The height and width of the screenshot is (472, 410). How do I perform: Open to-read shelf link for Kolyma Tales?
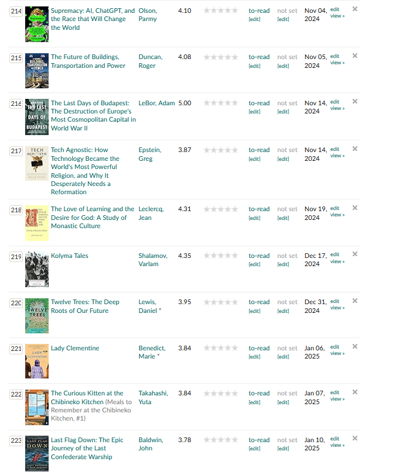[x=259, y=256]
